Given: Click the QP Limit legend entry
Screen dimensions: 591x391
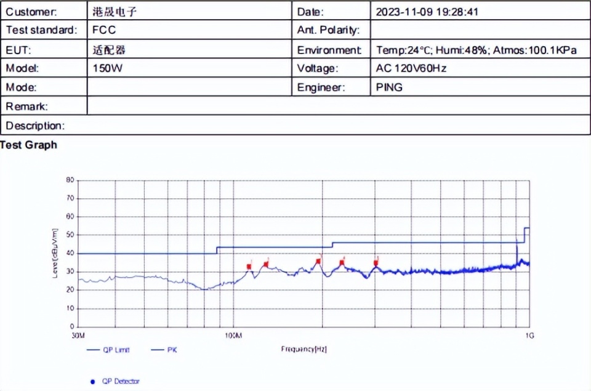Looking at the screenshot, I should [108, 350].
